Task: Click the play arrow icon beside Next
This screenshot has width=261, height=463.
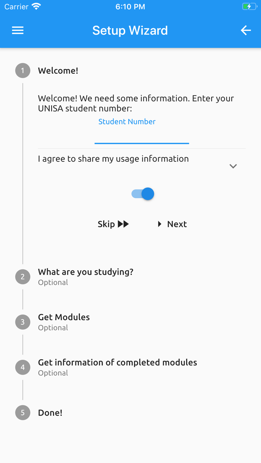Action: pos(160,224)
